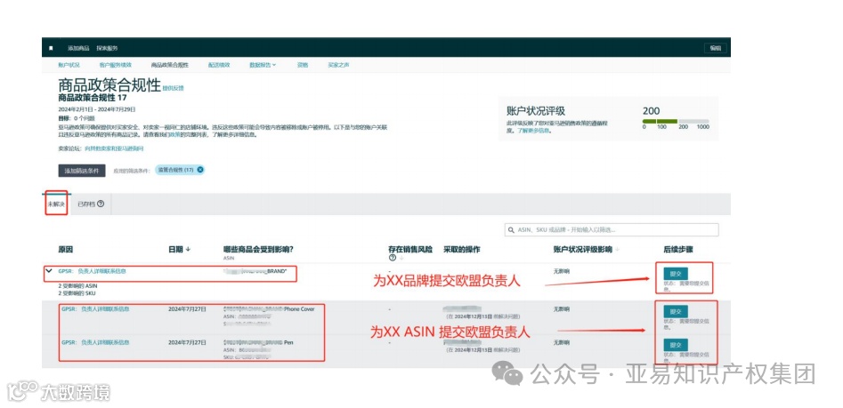Open 探索服务 in the top bar

click(x=108, y=48)
